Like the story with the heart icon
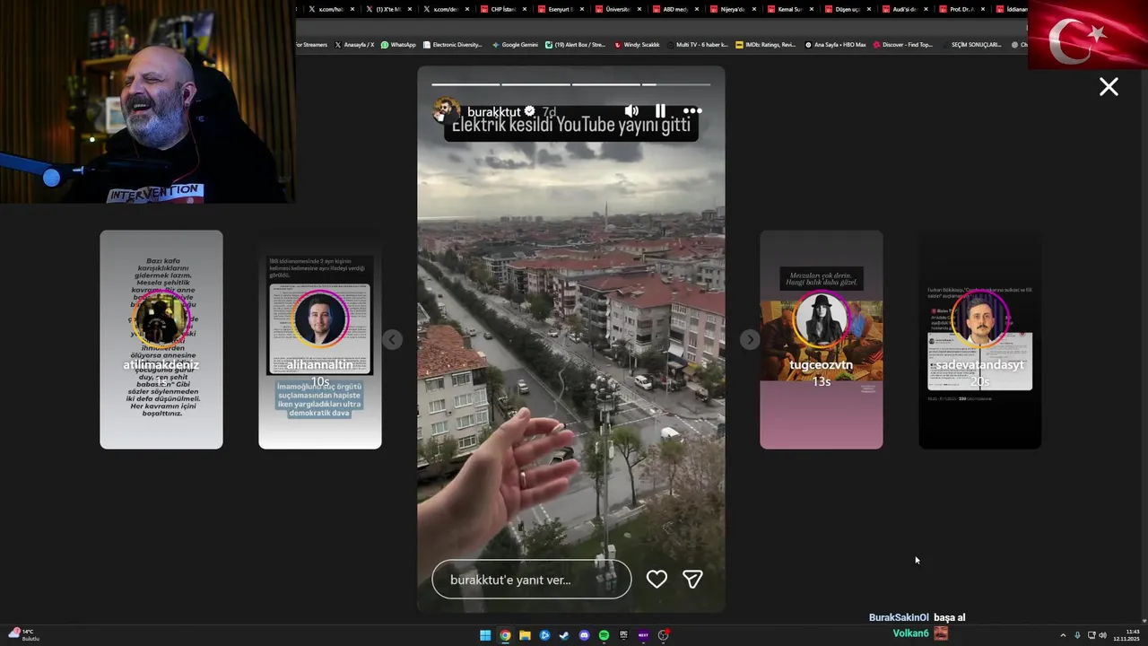The width and height of the screenshot is (1148, 646). (x=657, y=580)
